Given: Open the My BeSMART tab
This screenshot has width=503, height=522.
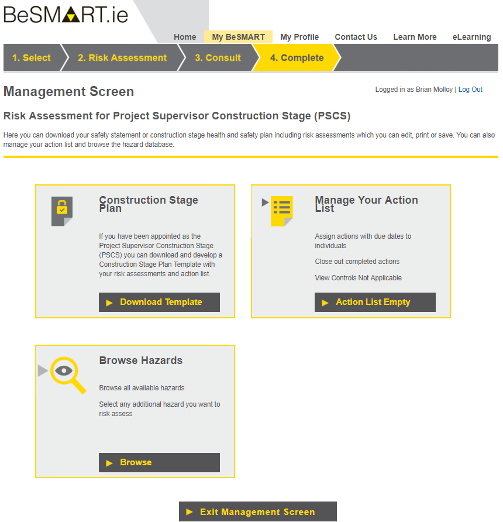Looking at the screenshot, I should (238, 37).
